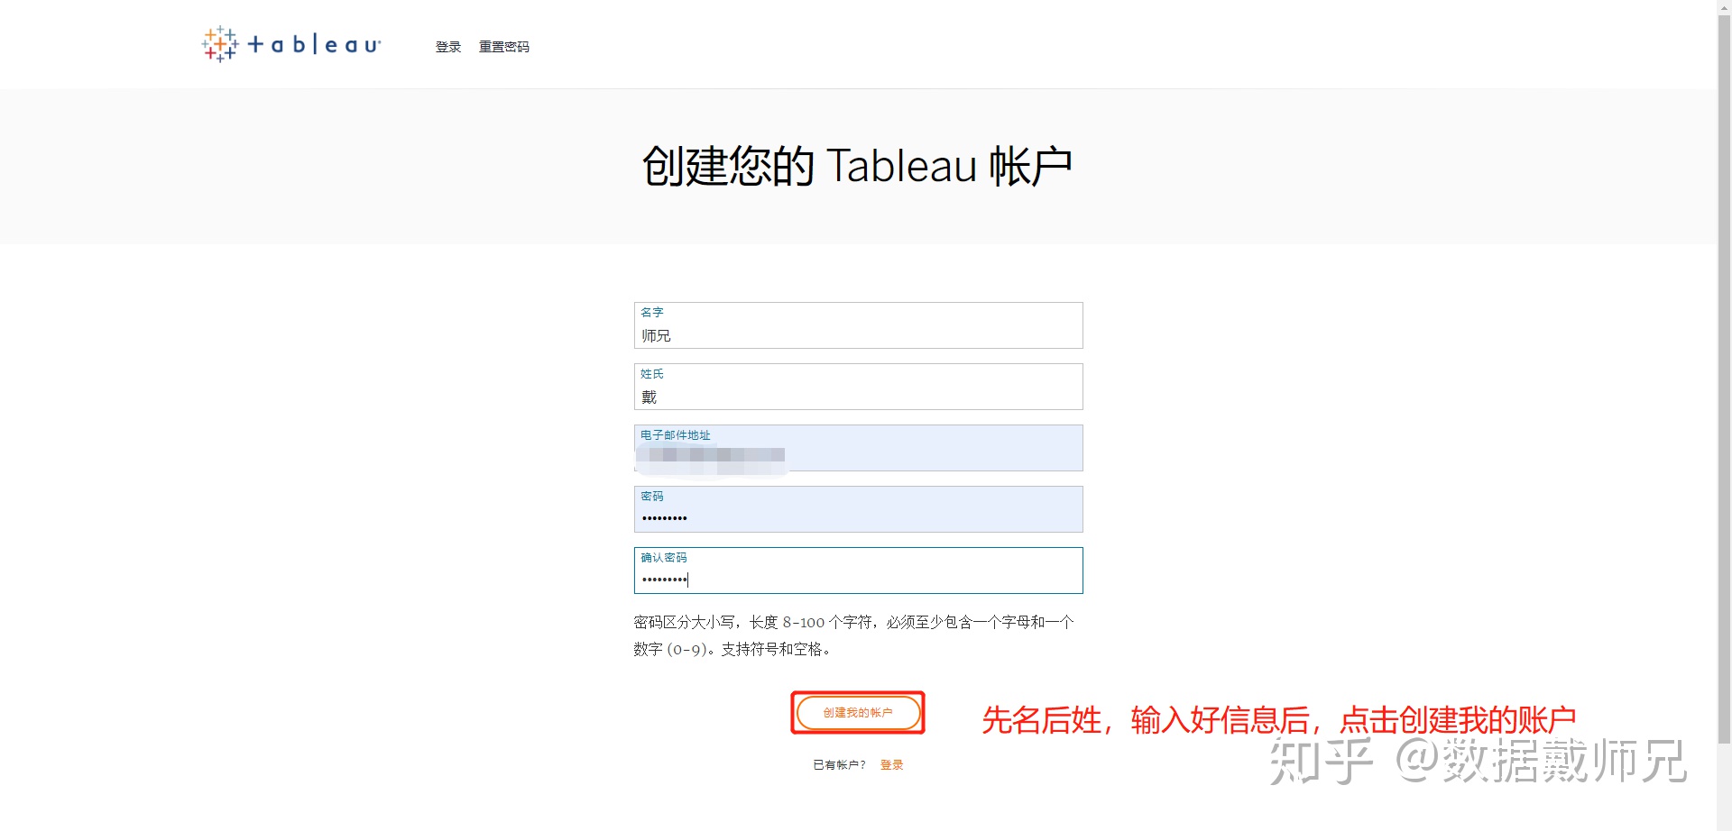Click the 创建我的帐户 button
The image size is (1732, 831).
[858, 713]
